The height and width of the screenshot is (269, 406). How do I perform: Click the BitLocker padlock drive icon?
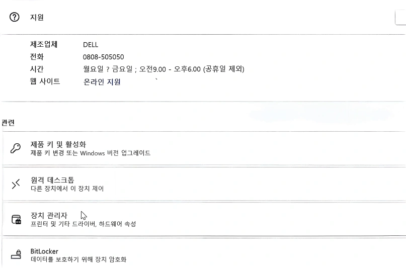tap(16, 254)
